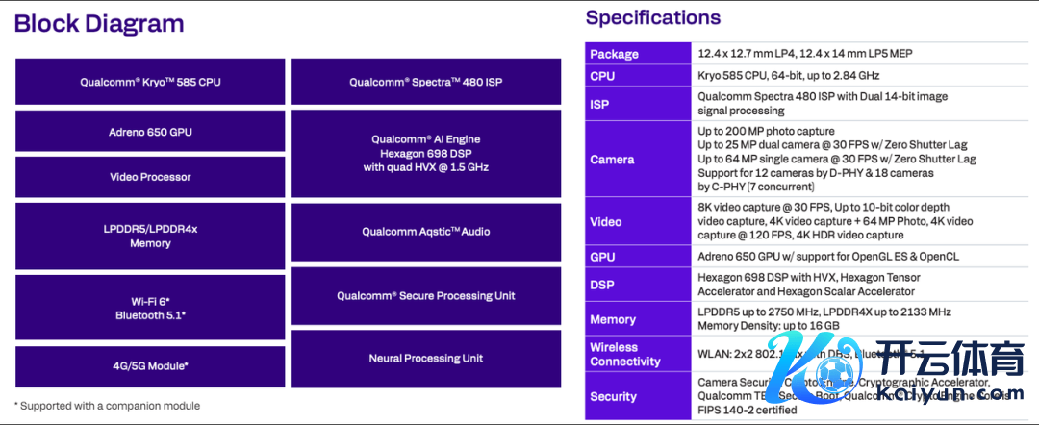The width and height of the screenshot is (1039, 425).
Task: Click the 4G/5G Module block
Action: 150,365
